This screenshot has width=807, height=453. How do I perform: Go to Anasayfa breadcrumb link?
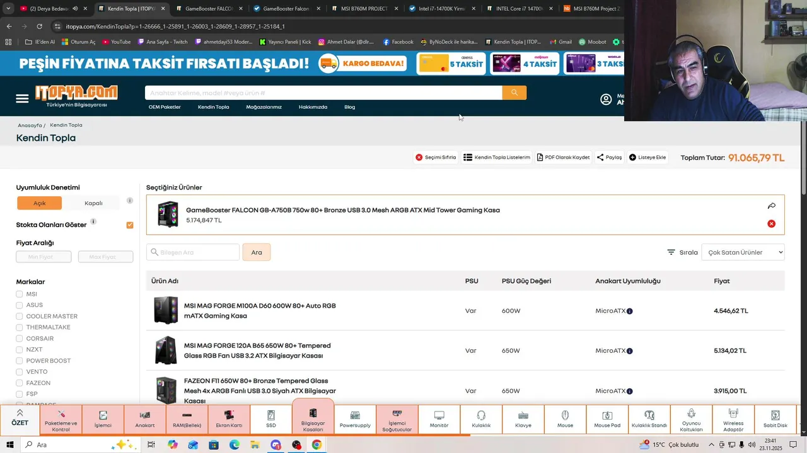[30, 125]
